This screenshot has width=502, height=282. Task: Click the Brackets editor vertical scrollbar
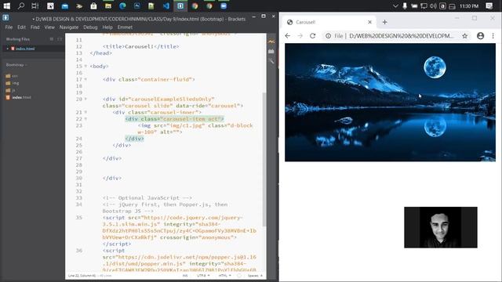click(264, 159)
